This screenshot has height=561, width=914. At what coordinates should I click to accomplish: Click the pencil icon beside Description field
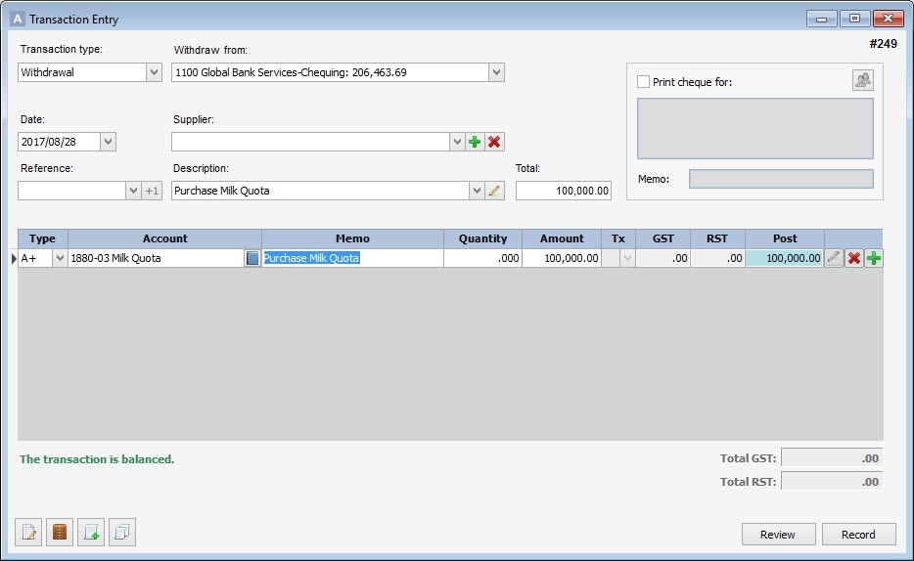(x=494, y=191)
